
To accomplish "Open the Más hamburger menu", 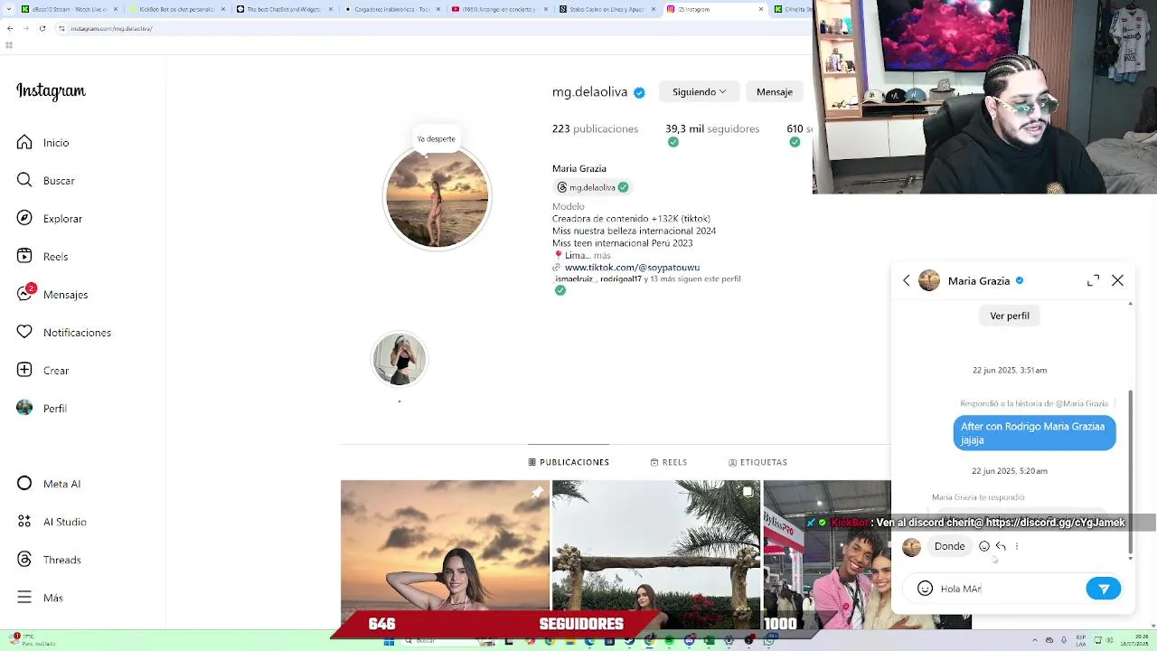I will coord(24,598).
